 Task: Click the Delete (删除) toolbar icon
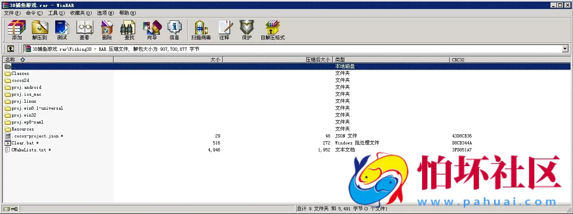coord(107,30)
